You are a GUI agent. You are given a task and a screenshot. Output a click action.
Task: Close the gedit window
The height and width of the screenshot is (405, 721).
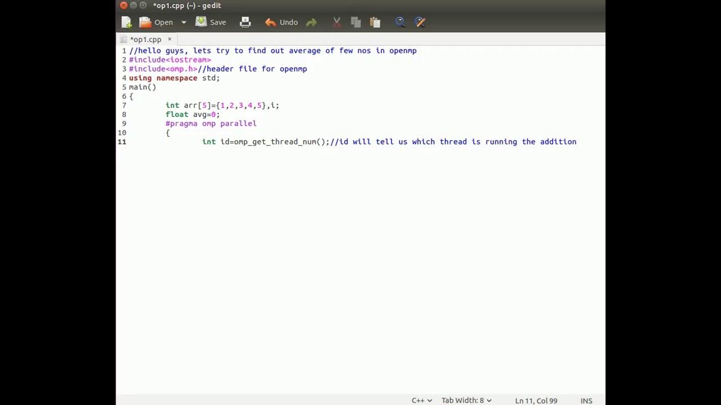coord(124,6)
